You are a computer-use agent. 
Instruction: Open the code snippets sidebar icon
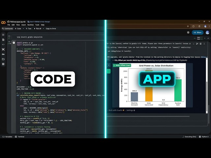click(x=3, y=44)
